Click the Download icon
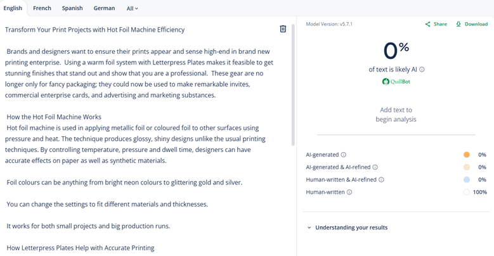494x256 pixels. 458,24
